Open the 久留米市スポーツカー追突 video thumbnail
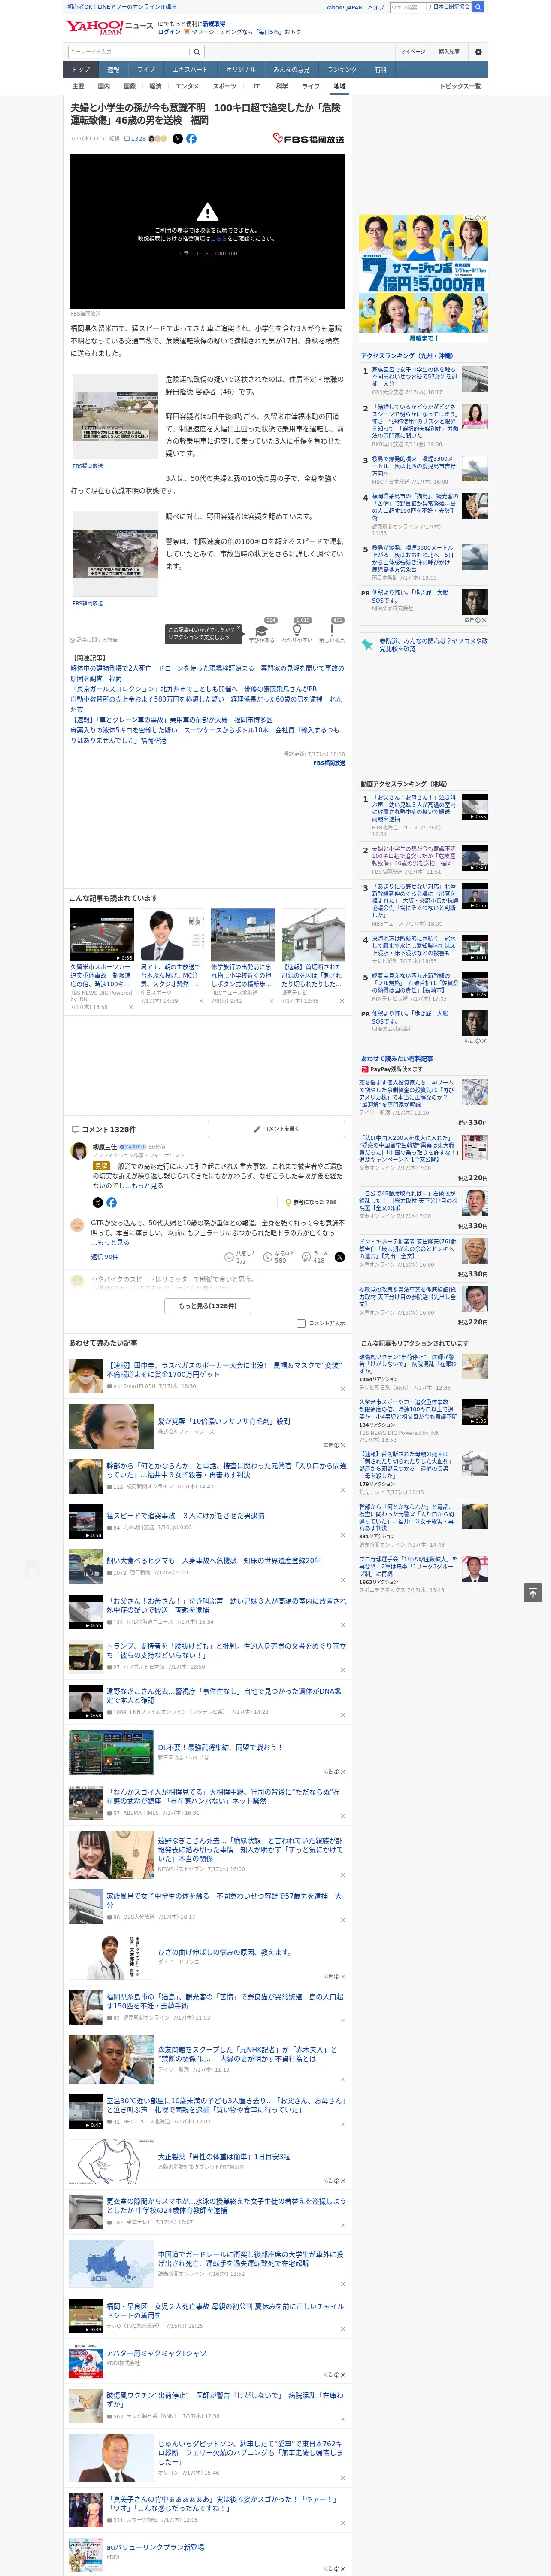Image resolution: width=551 pixels, height=2576 pixels. pyautogui.click(x=102, y=936)
